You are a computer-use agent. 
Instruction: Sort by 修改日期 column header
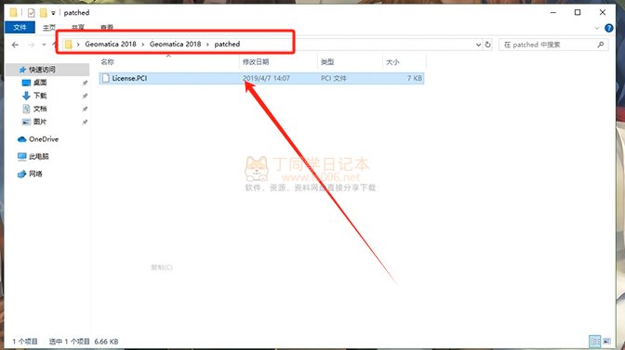point(256,62)
